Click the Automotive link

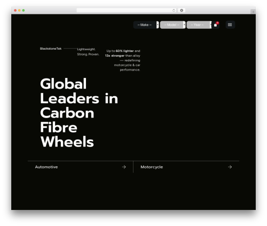point(46,167)
